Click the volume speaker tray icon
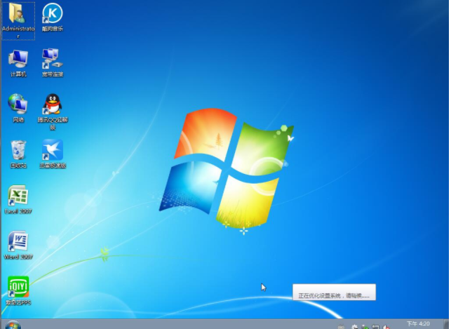451x329 pixels. [386, 325]
